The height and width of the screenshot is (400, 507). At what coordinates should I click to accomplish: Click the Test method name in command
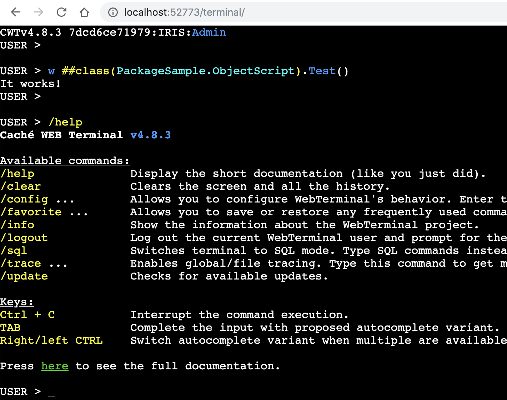[322, 71]
